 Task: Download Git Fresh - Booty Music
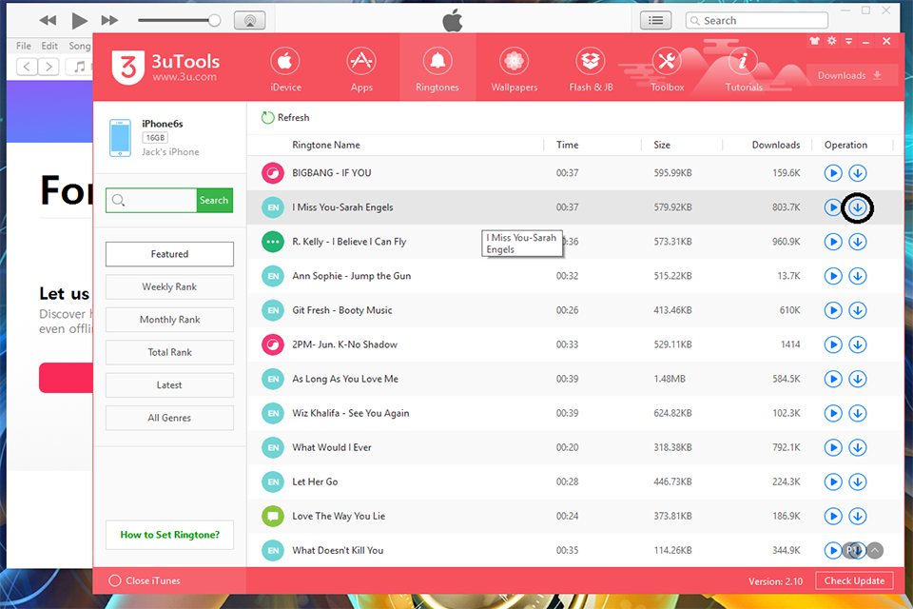pos(858,310)
